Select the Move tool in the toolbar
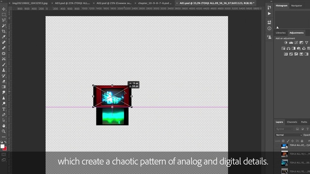Viewport: 310px width, 174px height. pyautogui.click(x=3, y=9)
